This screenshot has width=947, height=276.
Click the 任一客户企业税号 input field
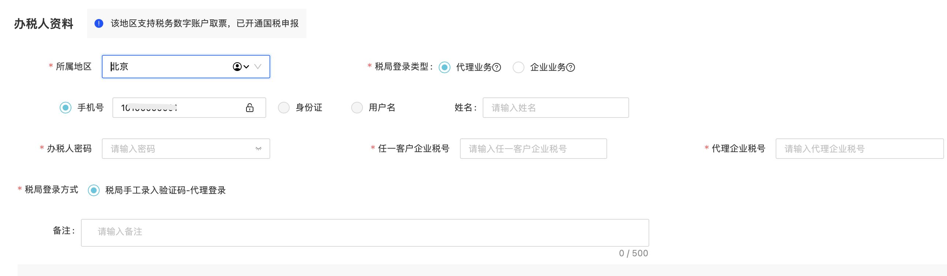coord(533,149)
